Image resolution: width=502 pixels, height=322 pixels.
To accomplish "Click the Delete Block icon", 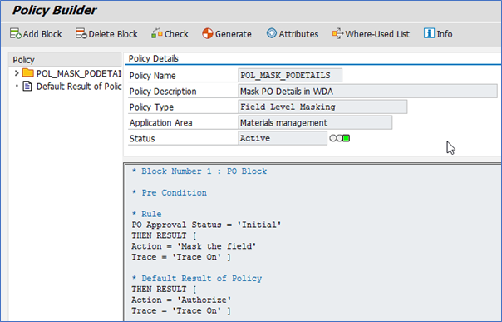I will pyautogui.click(x=81, y=33).
